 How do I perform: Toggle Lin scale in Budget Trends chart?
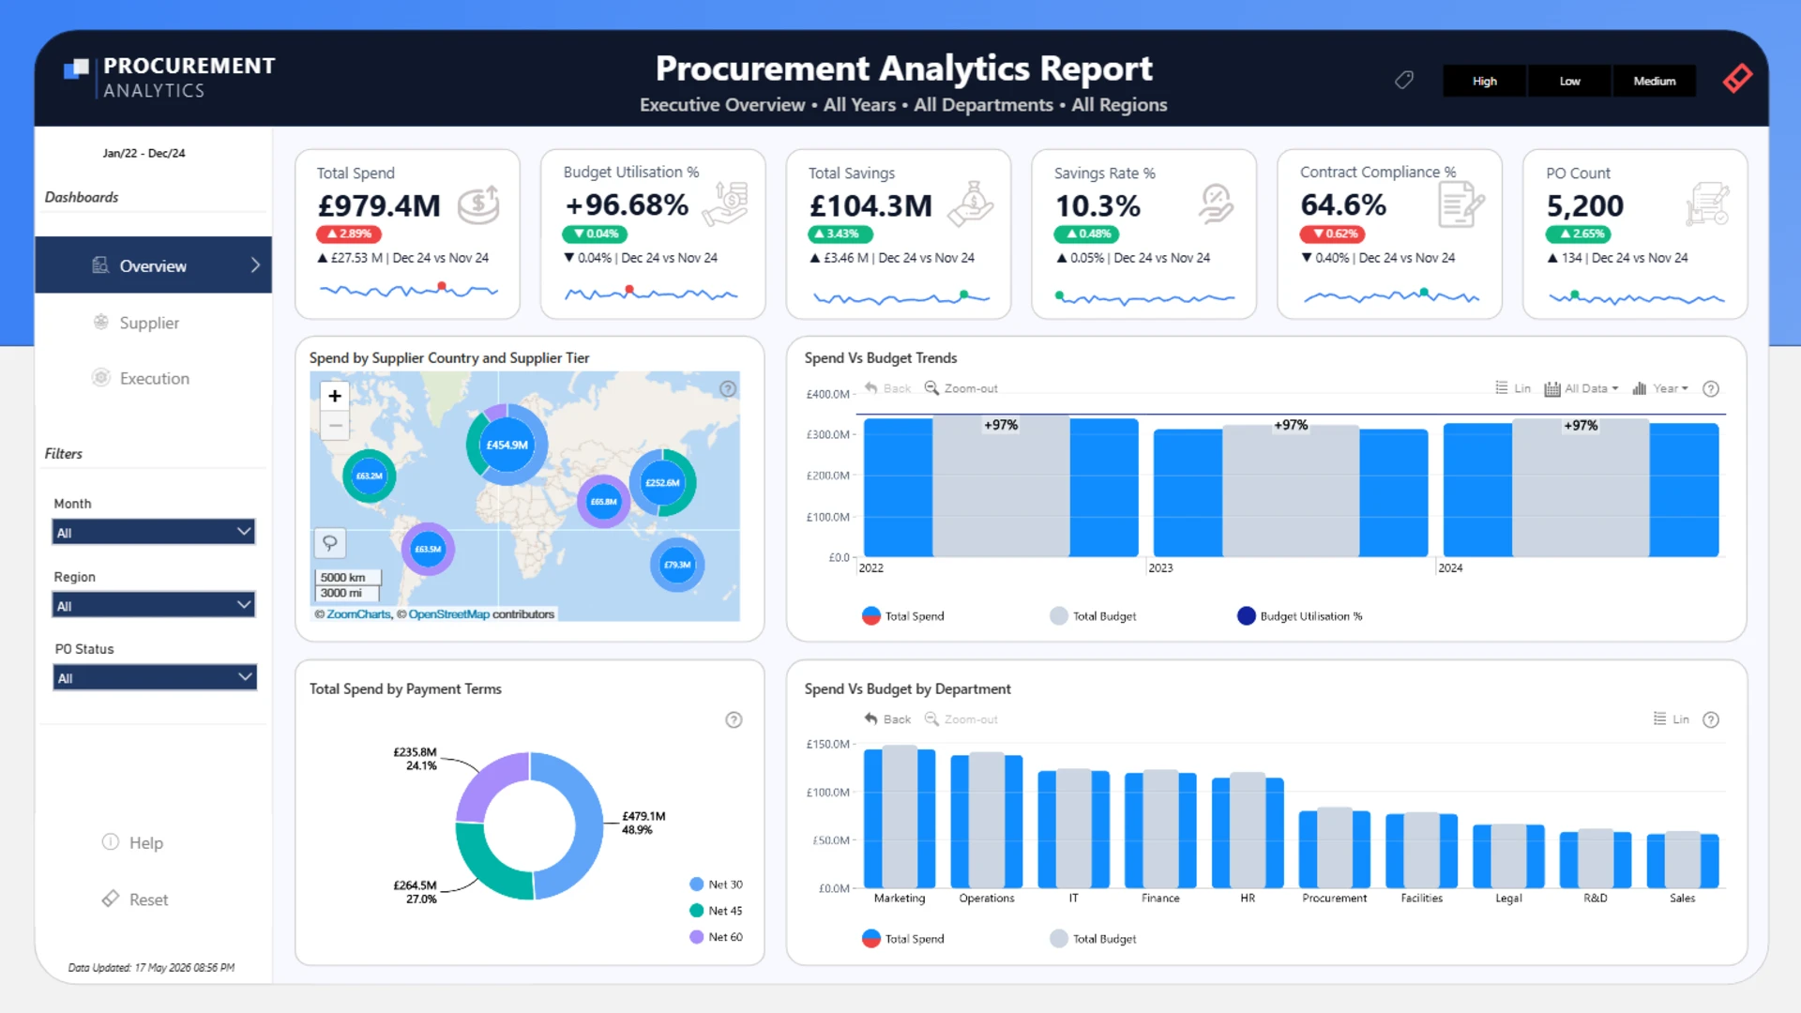click(1512, 388)
